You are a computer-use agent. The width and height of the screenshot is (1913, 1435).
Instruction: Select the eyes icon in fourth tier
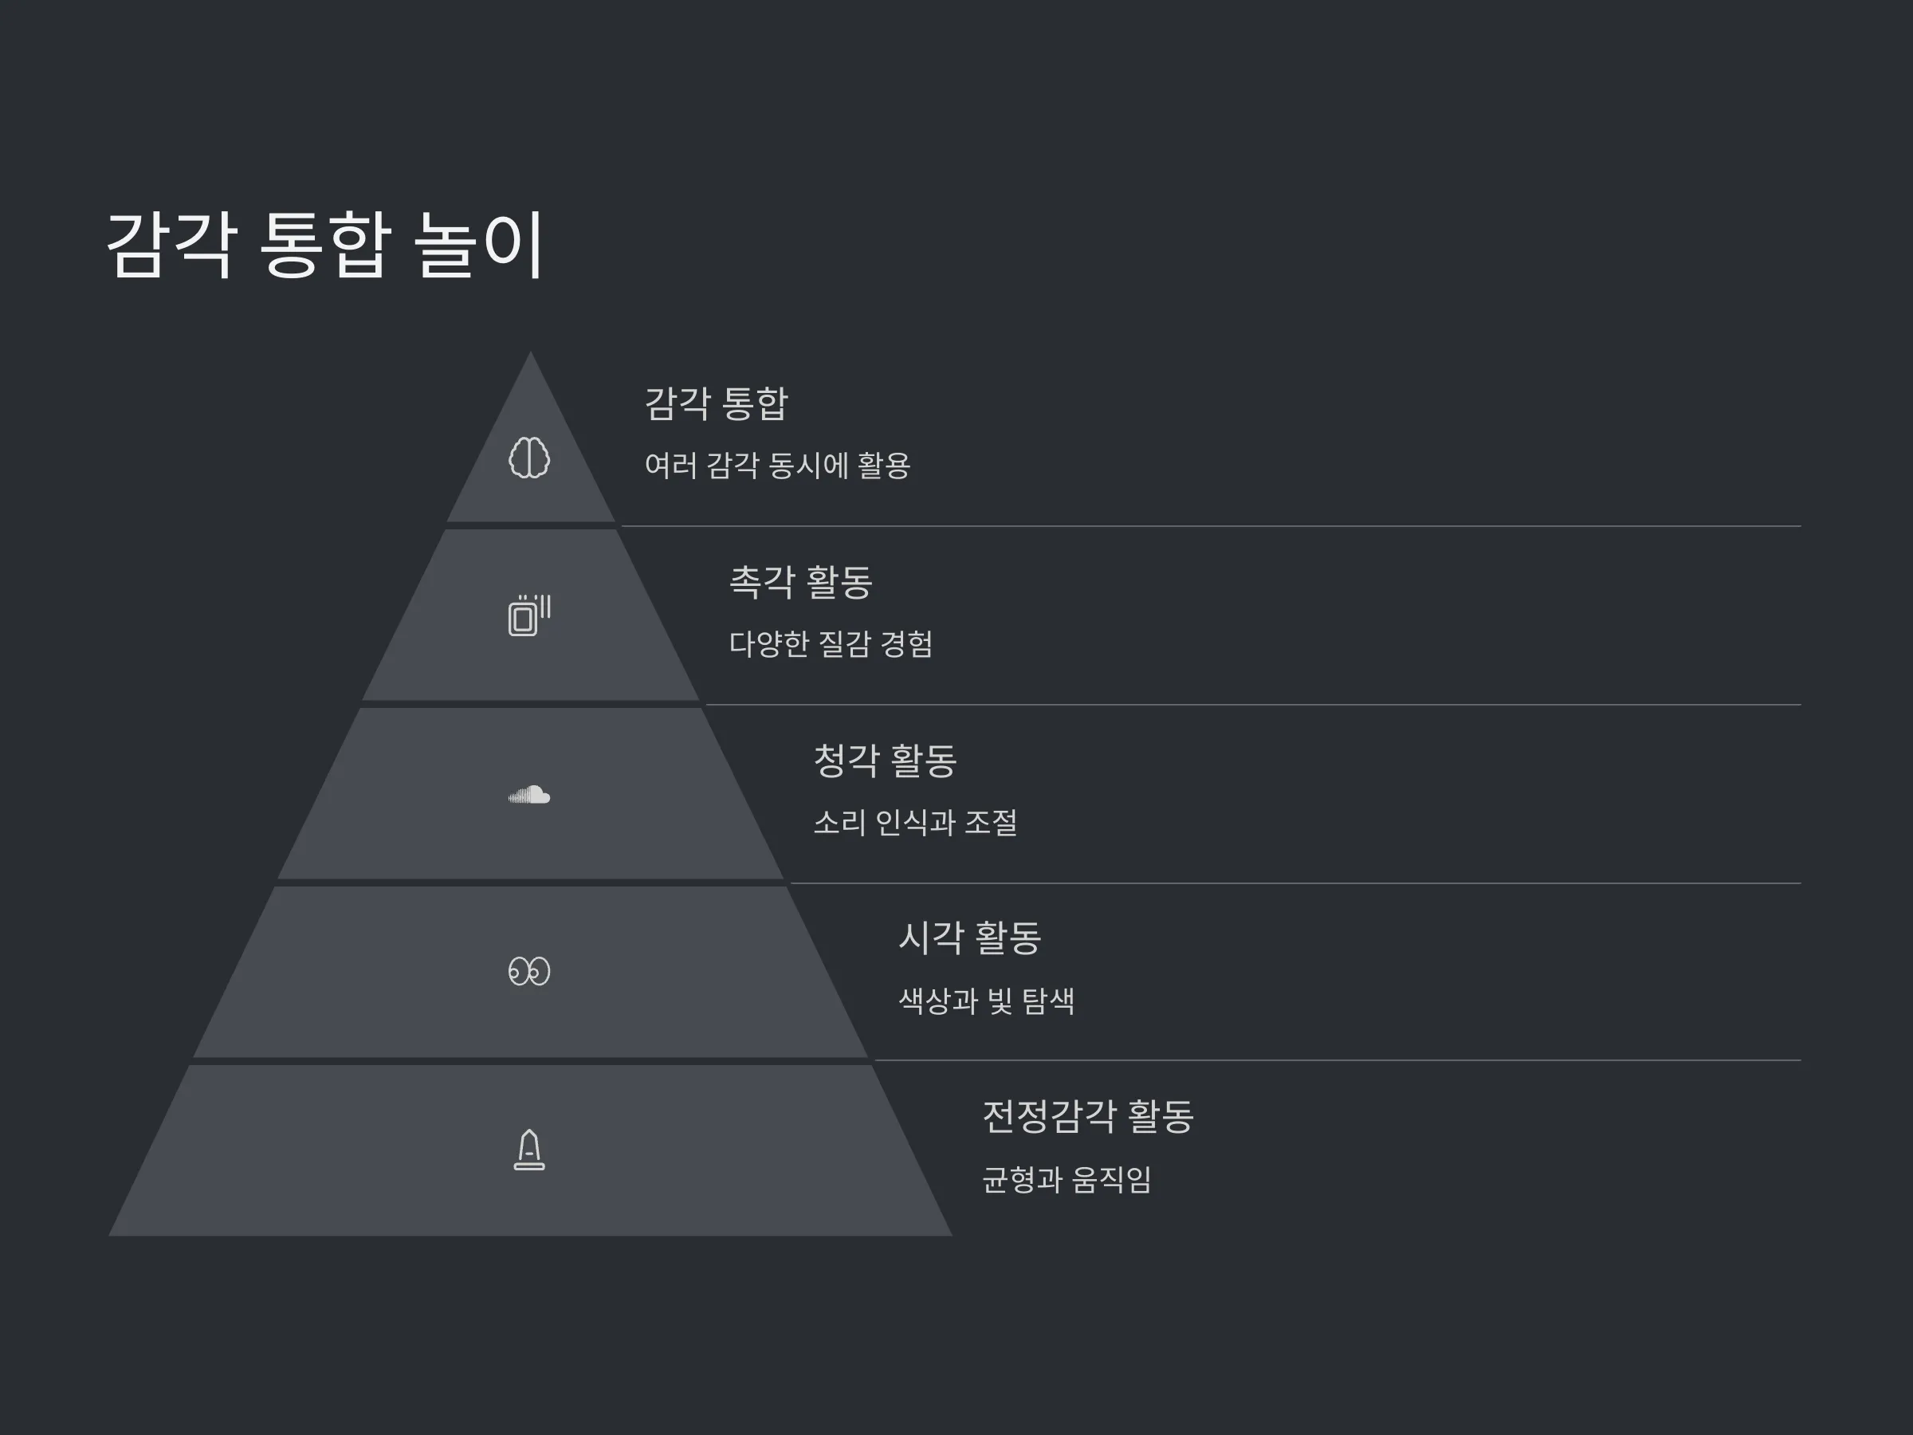(x=529, y=971)
